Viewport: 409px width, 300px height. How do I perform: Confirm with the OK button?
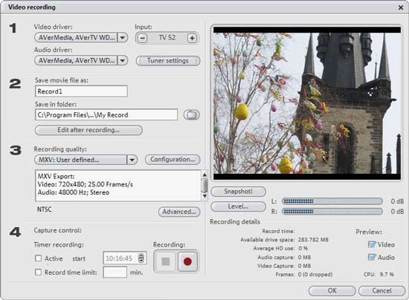tap(332, 290)
